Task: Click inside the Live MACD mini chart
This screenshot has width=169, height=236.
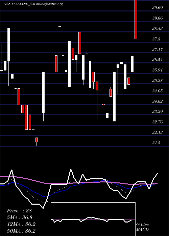Action: click(93, 219)
